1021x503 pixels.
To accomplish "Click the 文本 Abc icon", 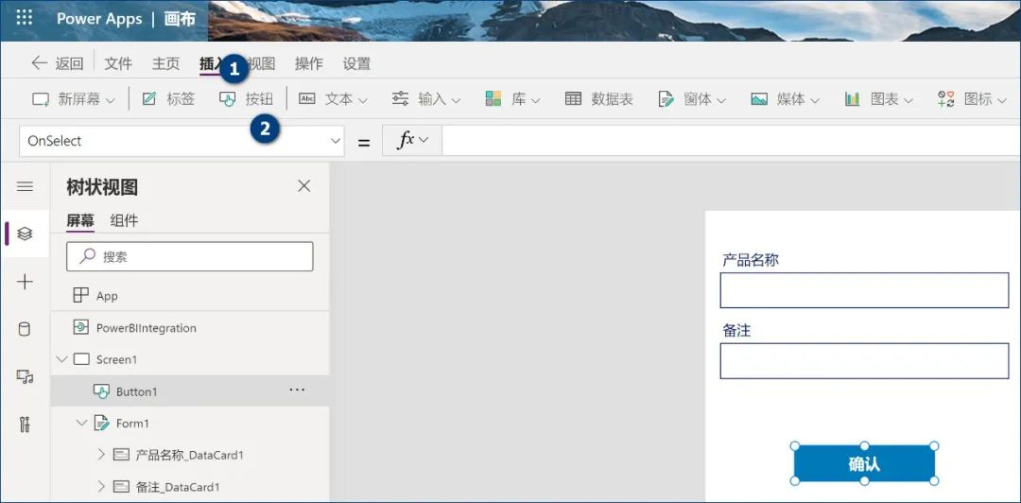I will 306,99.
